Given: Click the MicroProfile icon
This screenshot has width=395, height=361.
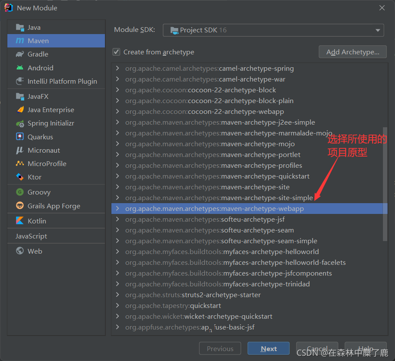Looking at the screenshot, I should pyautogui.click(x=20, y=163).
